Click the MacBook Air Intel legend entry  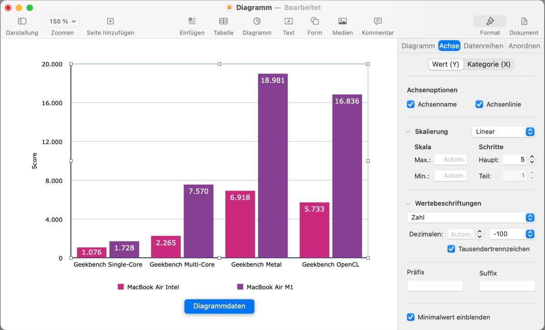pos(148,287)
